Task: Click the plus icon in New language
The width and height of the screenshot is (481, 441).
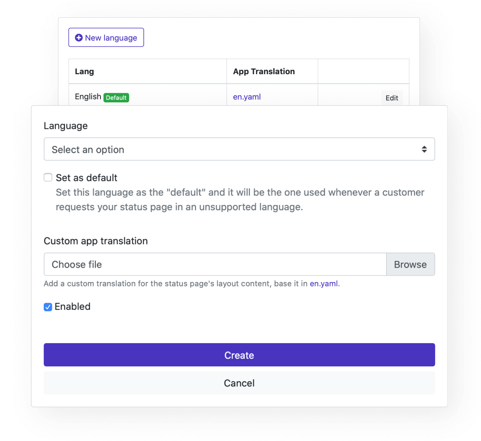Action: 79,38
